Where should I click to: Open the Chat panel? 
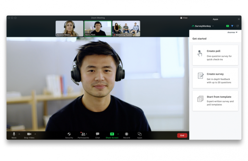tap(97, 134)
